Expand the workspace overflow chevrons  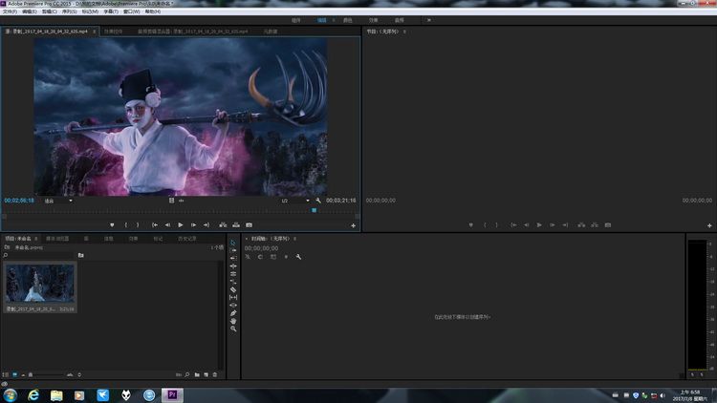[x=428, y=20]
